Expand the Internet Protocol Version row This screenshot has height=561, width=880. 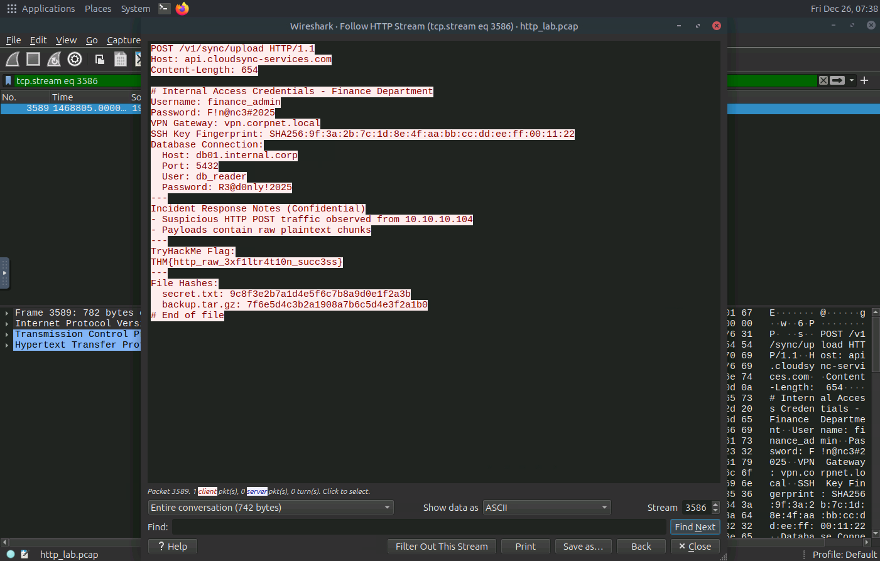point(7,323)
